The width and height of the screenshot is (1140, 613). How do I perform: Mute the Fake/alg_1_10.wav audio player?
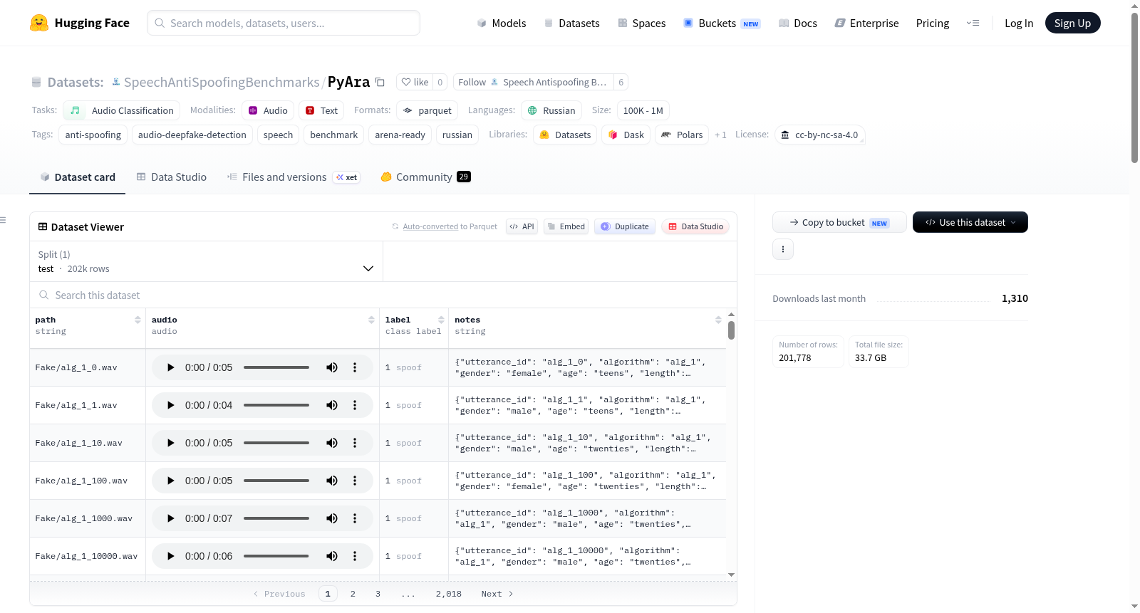(332, 443)
